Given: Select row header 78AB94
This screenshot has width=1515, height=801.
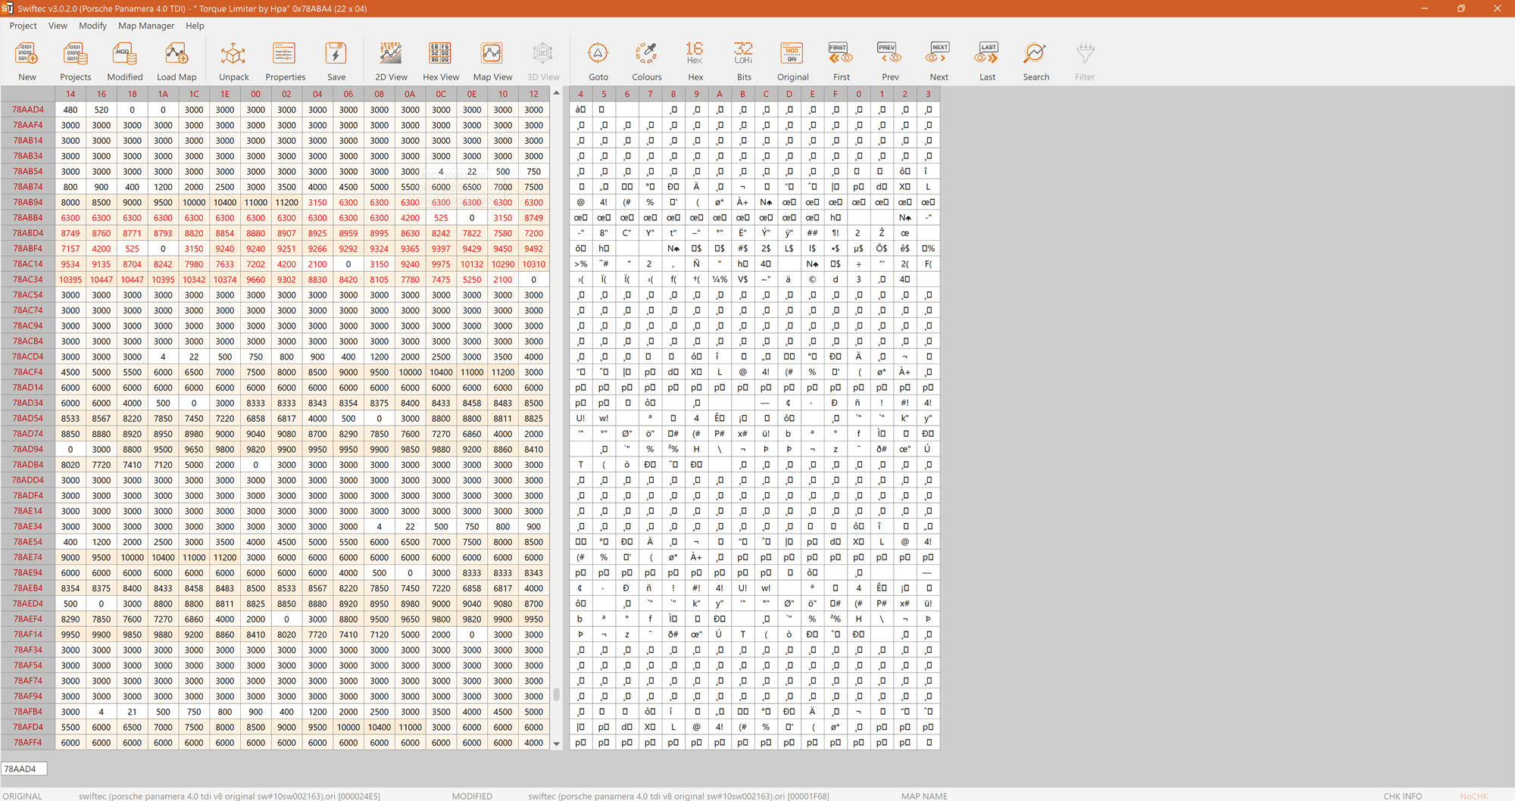Looking at the screenshot, I should [28, 202].
